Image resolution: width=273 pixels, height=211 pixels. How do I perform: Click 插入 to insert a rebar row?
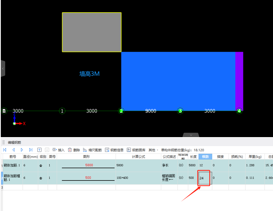click(58, 150)
